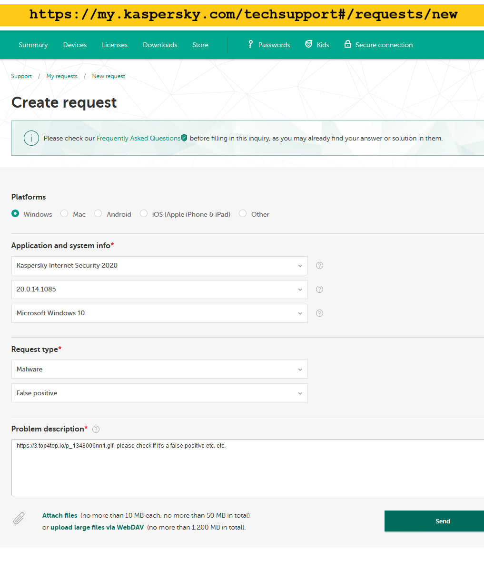Click the My requests breadcrumb link

(62, 76)
